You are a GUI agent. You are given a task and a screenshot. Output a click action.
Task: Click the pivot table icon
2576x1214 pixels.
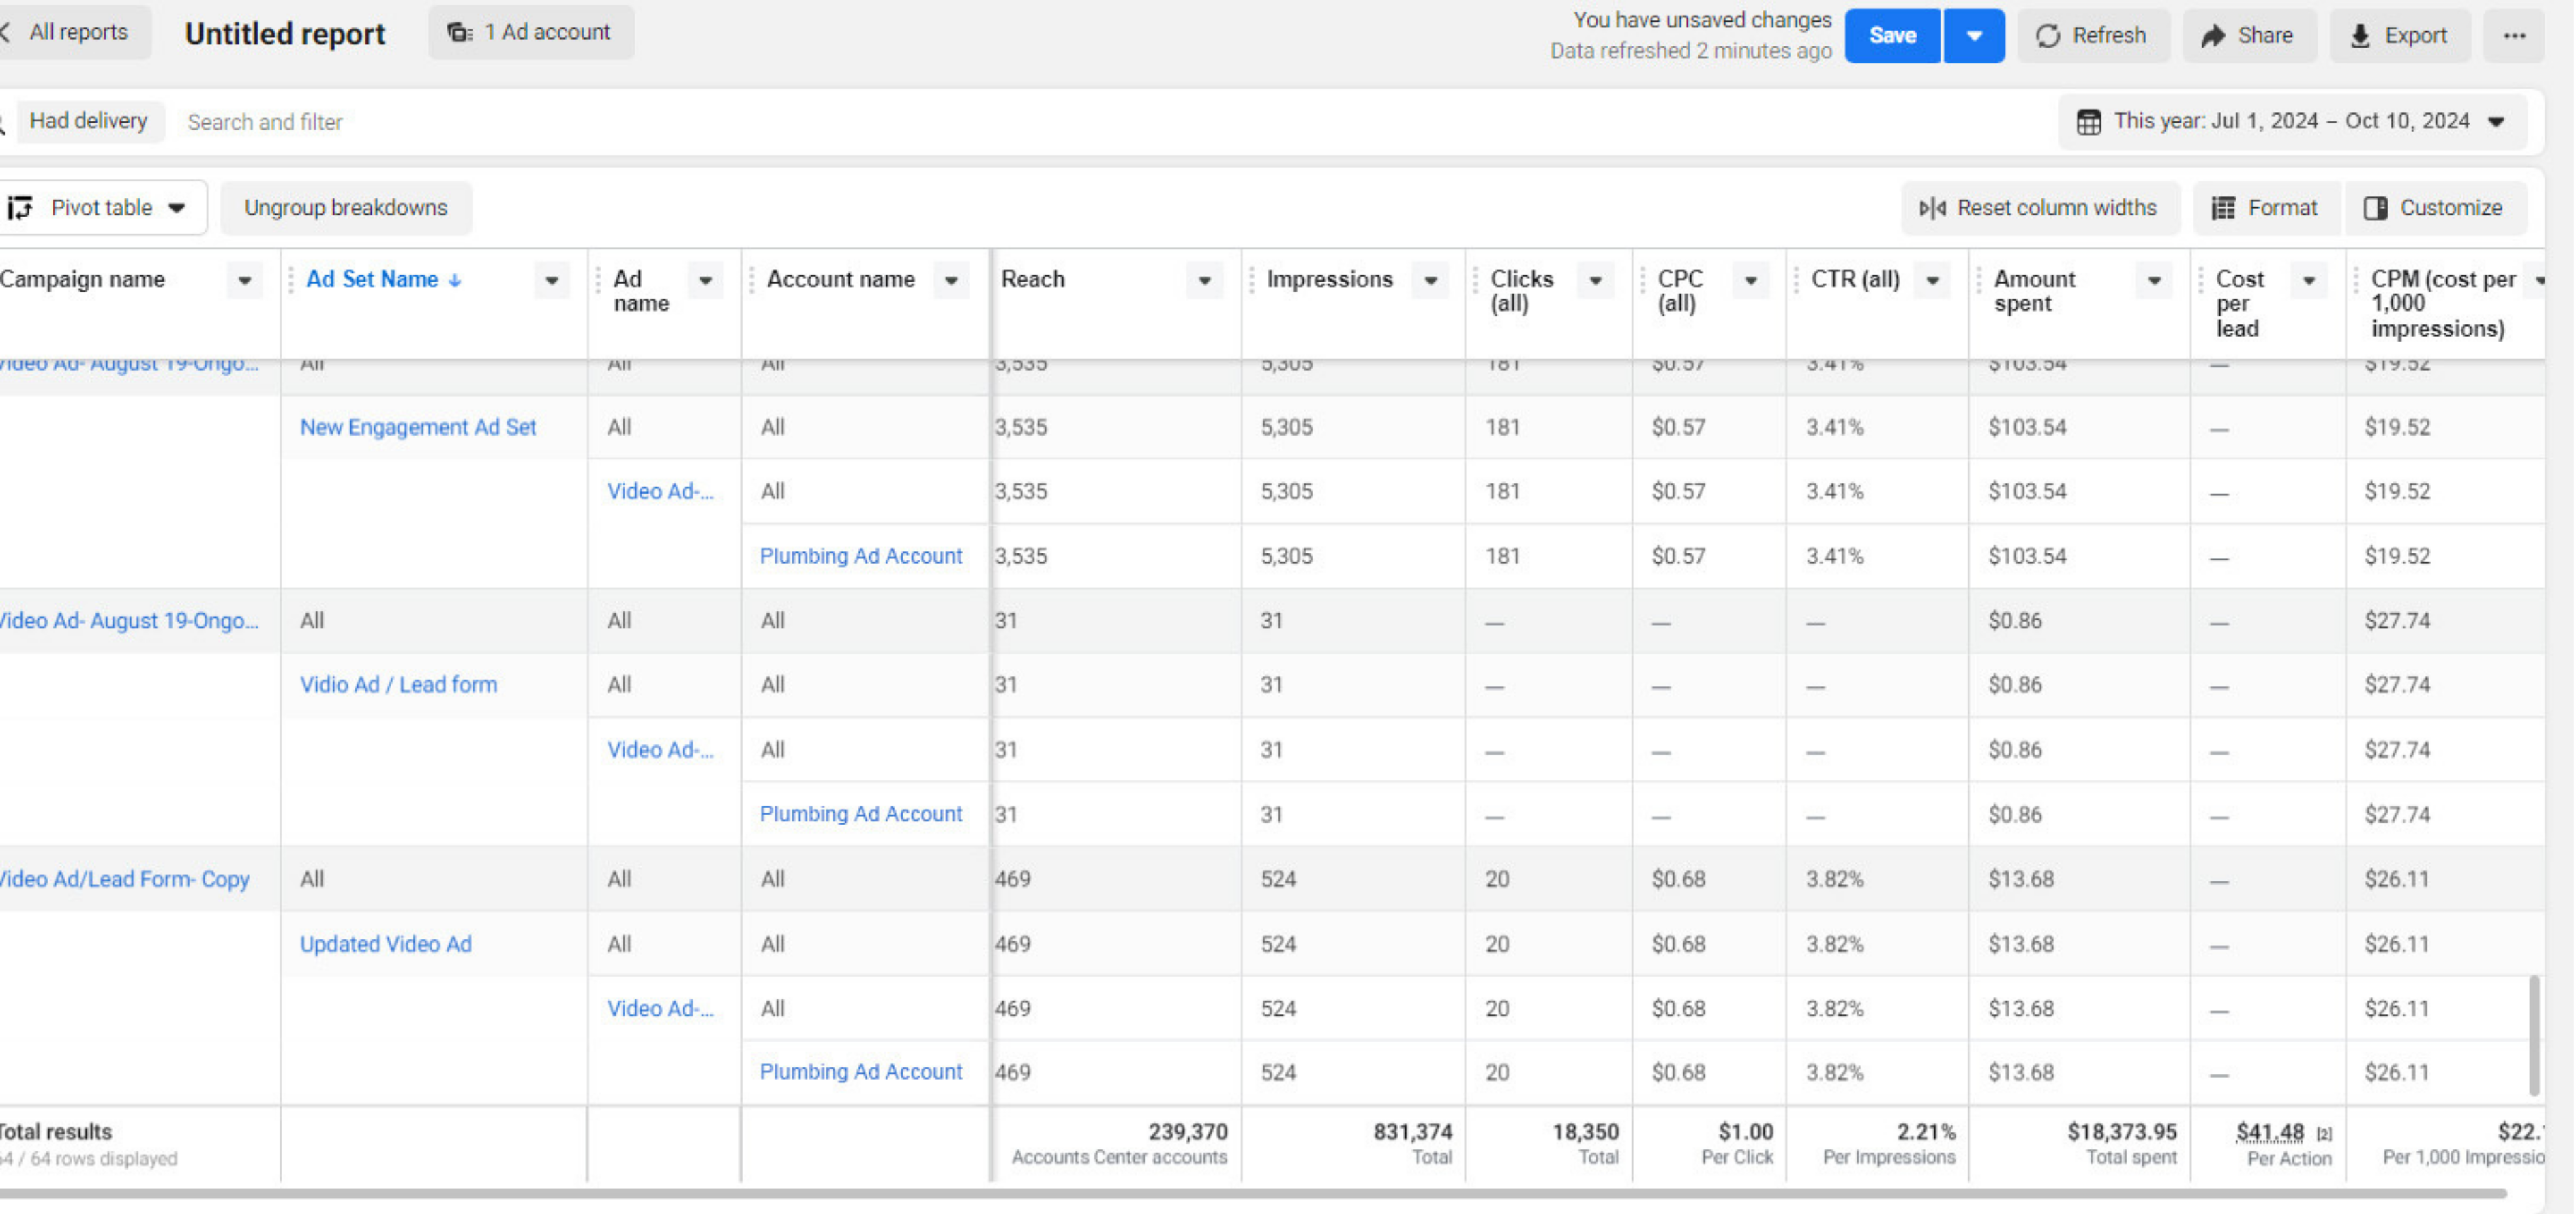pos(20,208)
